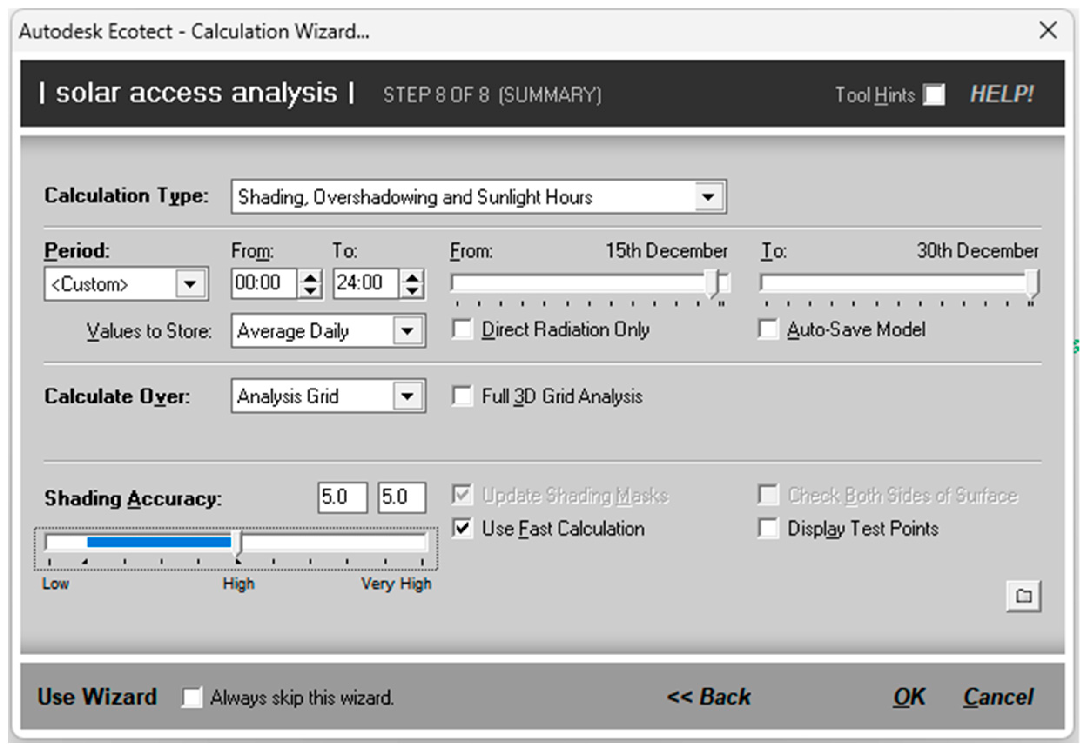Check Direct Radiation Only option
This screenshot has height=752, width=1084.
click(x=462, y=329)
